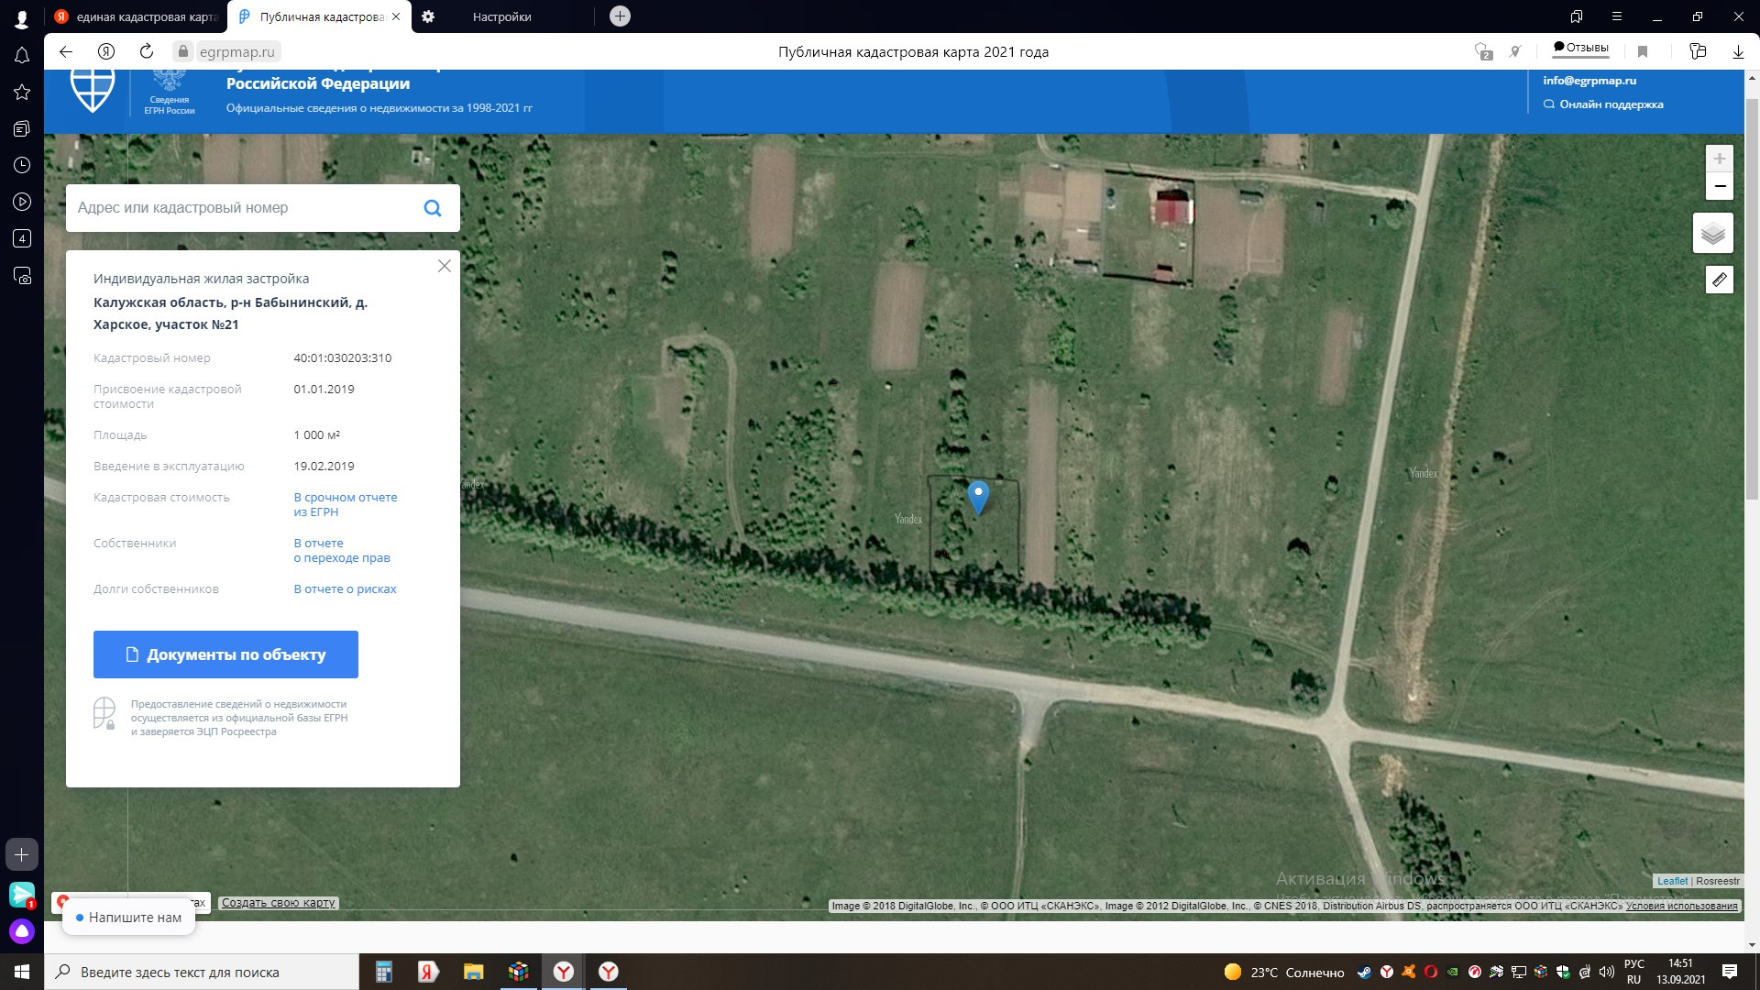Viewport: 1760px width, 990px height.
Task: Switch to the "Настройки" tab
Action: 502,16
